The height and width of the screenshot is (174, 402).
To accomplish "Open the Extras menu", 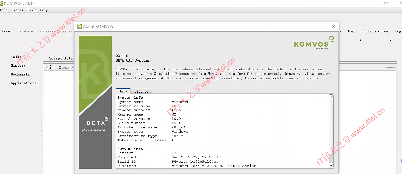I will (x=17, y=10).
